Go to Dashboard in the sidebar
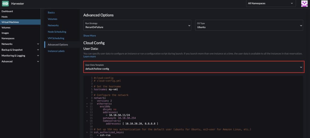This screenshot has width=310, height=138. click(x=7, y=11)
